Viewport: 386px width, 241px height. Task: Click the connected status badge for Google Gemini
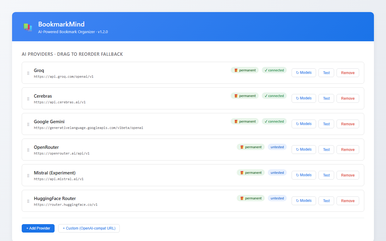274,121
